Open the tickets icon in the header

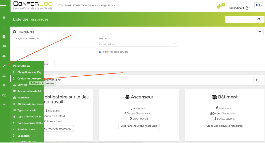pyautogui.click(x=220, y=6)
